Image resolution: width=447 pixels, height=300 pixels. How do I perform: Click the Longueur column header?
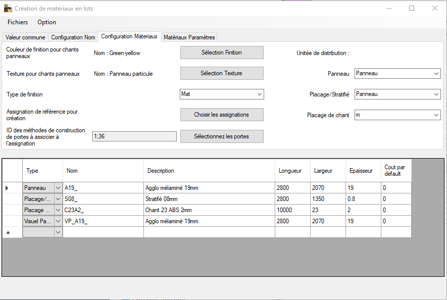click(x=293, y=171)
